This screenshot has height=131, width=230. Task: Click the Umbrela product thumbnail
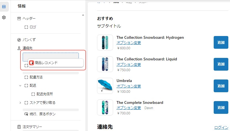[105, 86]
